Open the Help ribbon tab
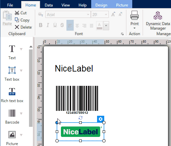The height and width of the screenshot is (146, 171). click(82, 5)
